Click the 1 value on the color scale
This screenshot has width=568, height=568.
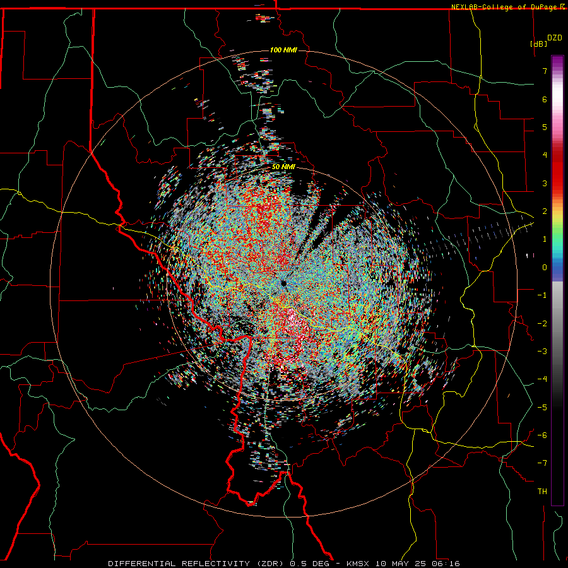pyautogui.click(x=545, y=239)
